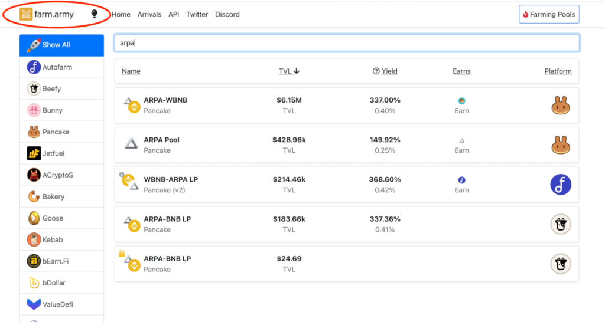Click the Beefy cow icon in sidebar
Screen dimensions: 605x322
[34, 88]
